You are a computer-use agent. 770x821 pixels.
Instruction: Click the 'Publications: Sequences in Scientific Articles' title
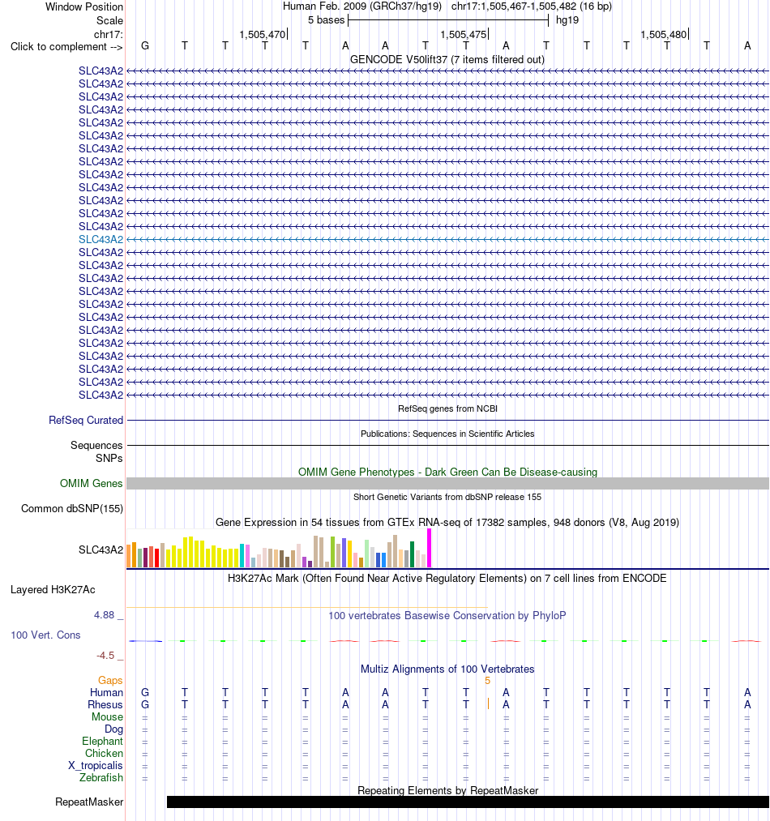[x=447, y=434]
